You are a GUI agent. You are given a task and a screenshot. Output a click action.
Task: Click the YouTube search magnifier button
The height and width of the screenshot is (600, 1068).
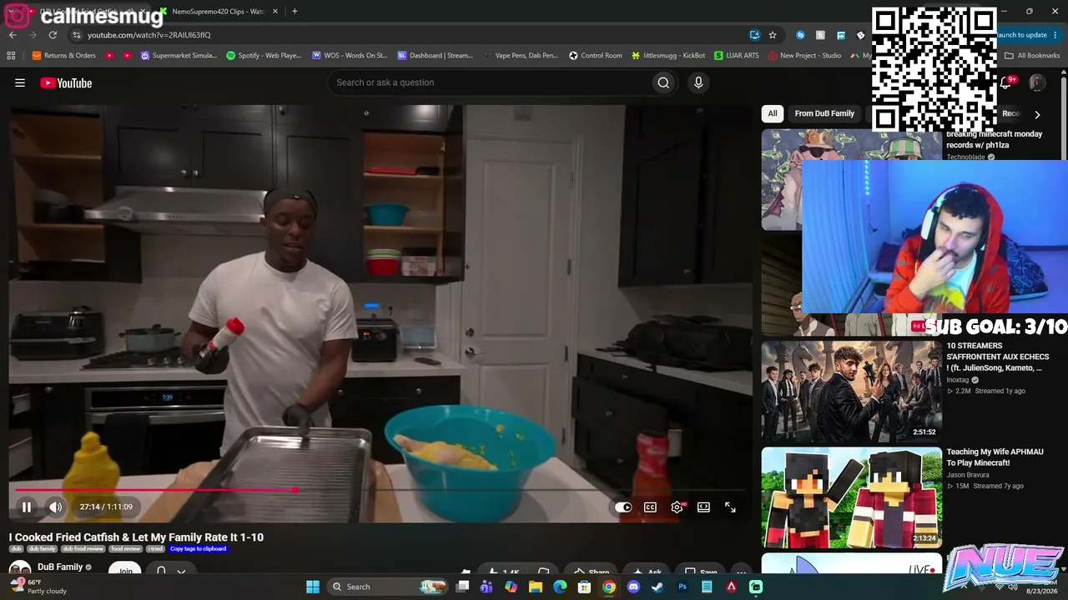[x=663, y=82]
